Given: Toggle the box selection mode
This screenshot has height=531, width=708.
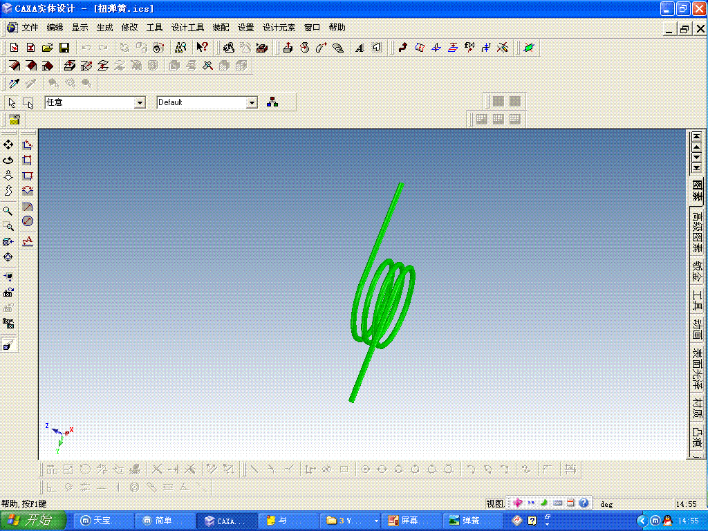Looking at the screenshot, I should coord(28,103).
